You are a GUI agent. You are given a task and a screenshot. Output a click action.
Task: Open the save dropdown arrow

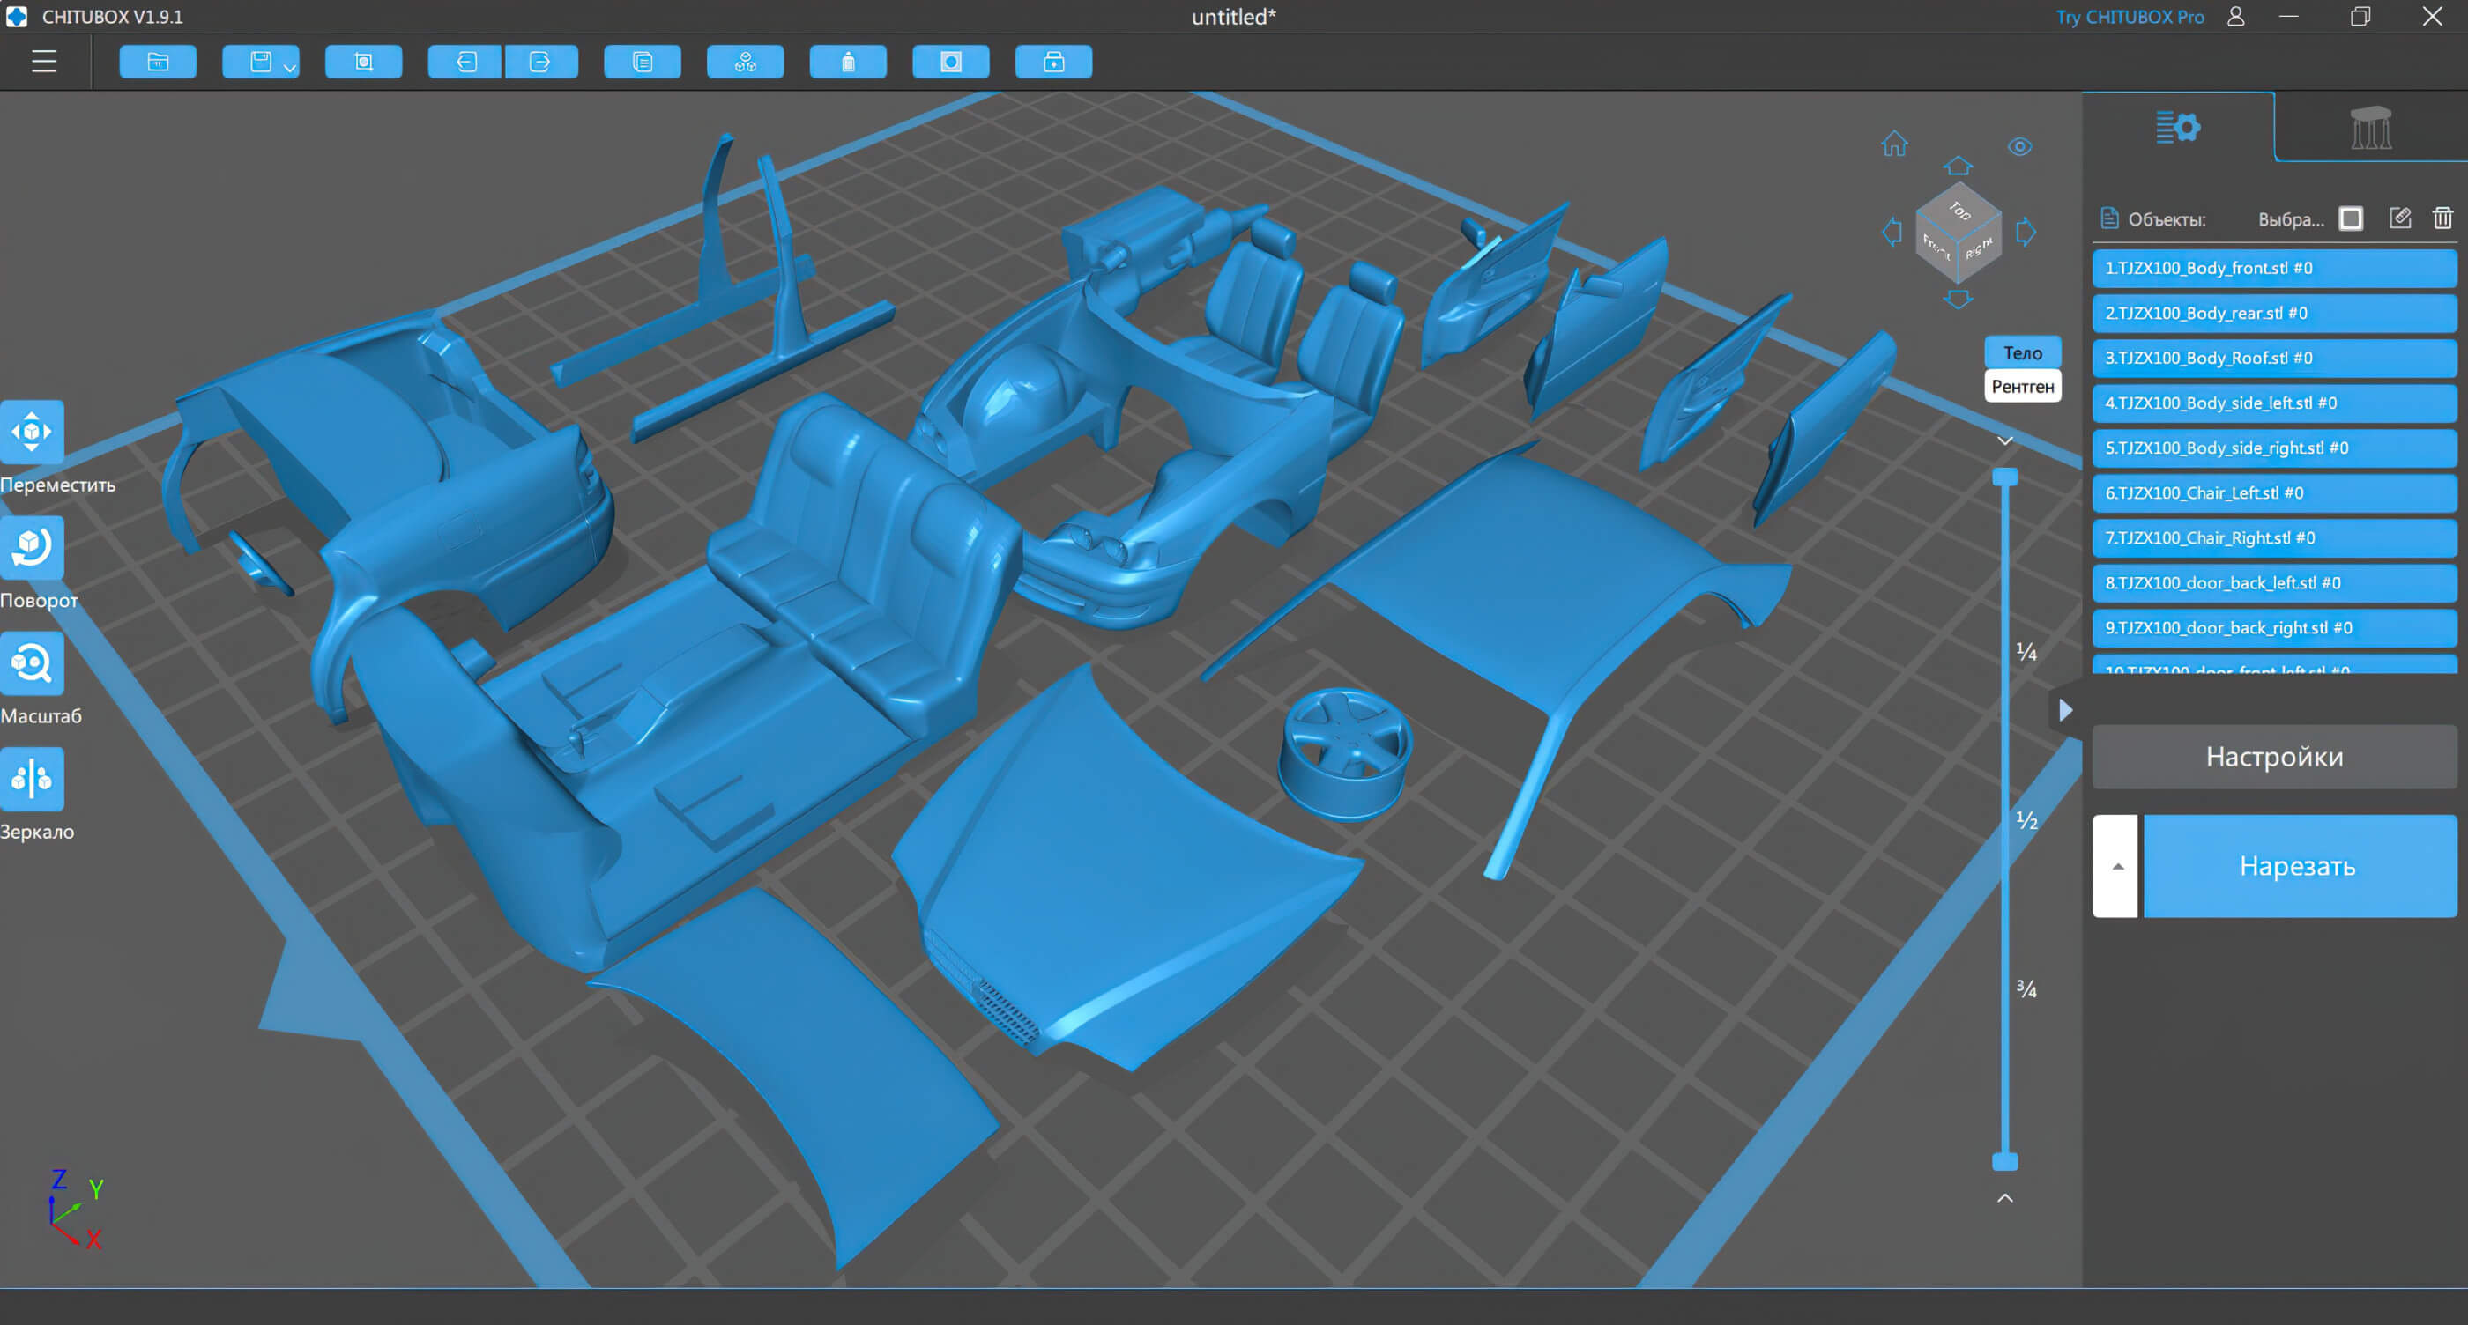tap(289, 67)
